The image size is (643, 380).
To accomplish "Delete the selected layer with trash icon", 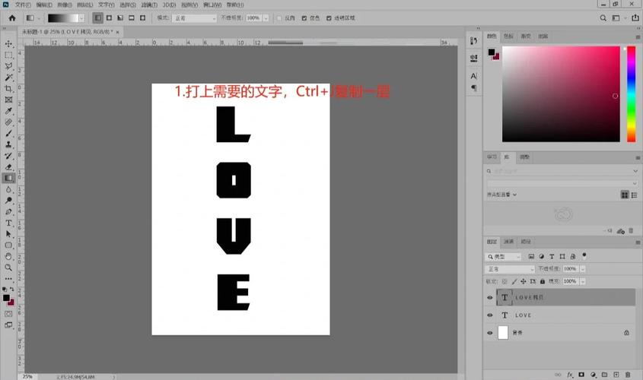I will 628,375.
